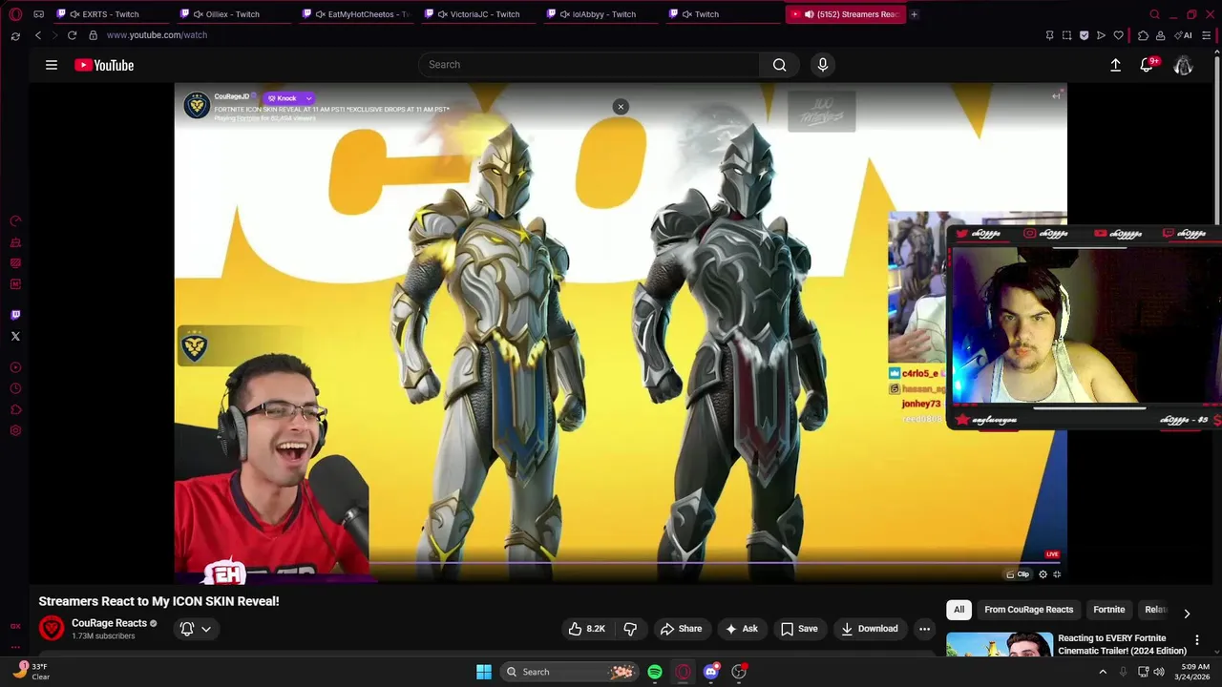Start voice search with microphone icon

tap(823, 65)
